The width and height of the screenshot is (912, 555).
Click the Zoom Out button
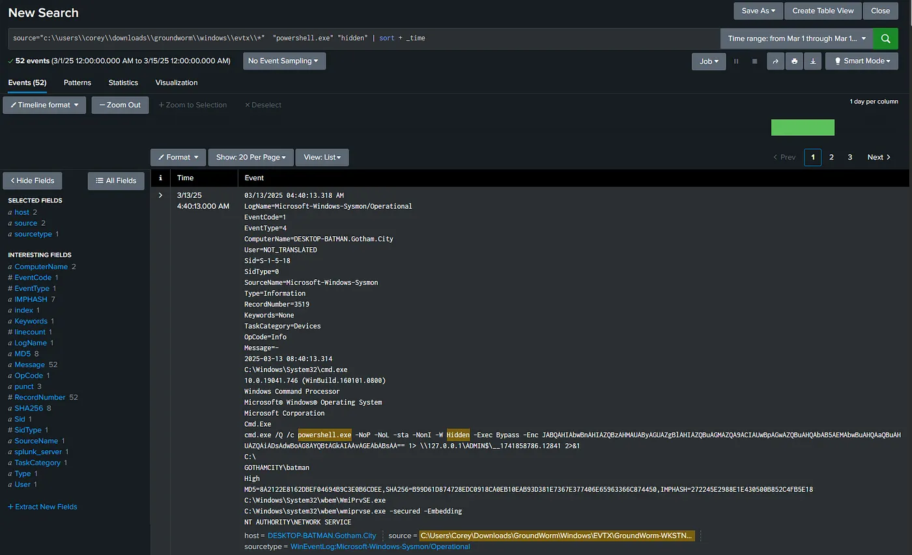click(x=120, y=105)
